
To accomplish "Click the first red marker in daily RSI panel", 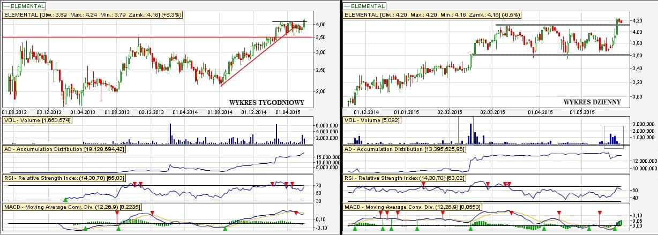I will coord(423,184).
